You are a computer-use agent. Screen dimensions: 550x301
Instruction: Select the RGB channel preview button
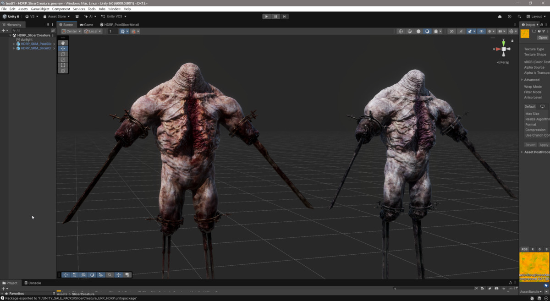coord(524,249)
